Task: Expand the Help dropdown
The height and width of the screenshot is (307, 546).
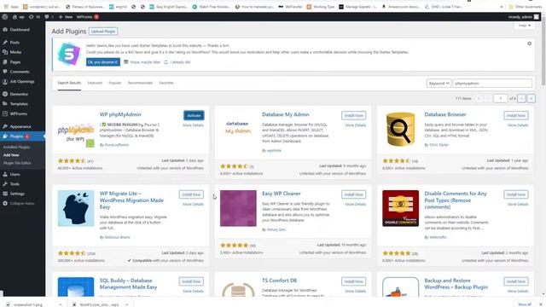Action: tap(525, 26)
